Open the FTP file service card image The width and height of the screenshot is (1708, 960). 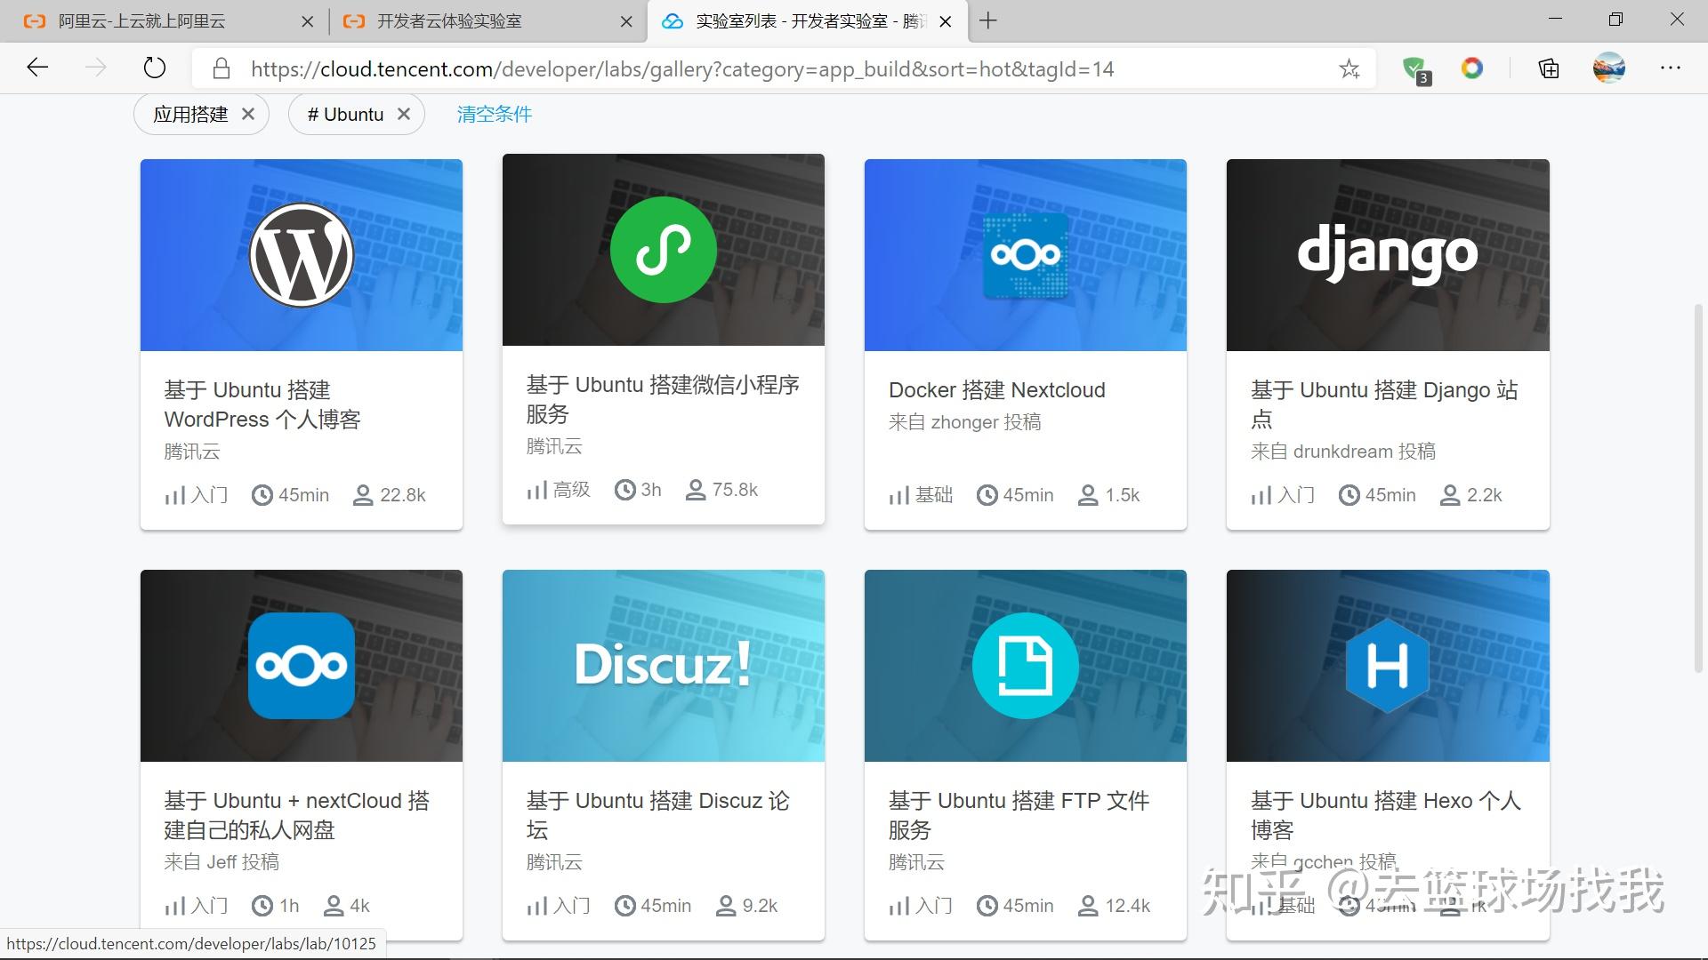1026,666
